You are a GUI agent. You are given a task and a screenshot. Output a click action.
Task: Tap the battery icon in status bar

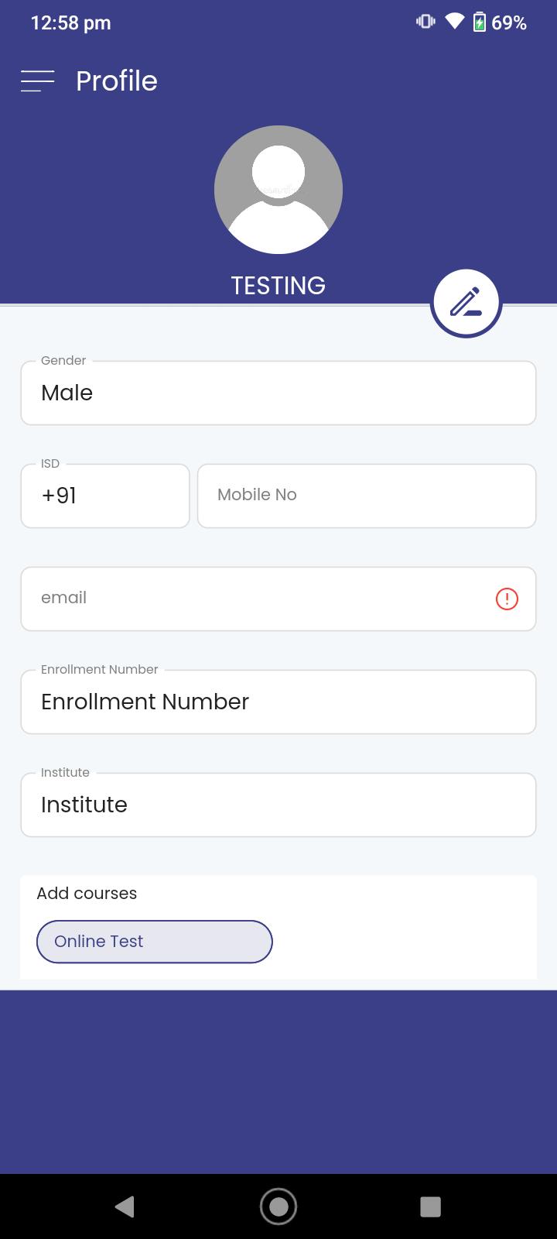tap(480, 22)
